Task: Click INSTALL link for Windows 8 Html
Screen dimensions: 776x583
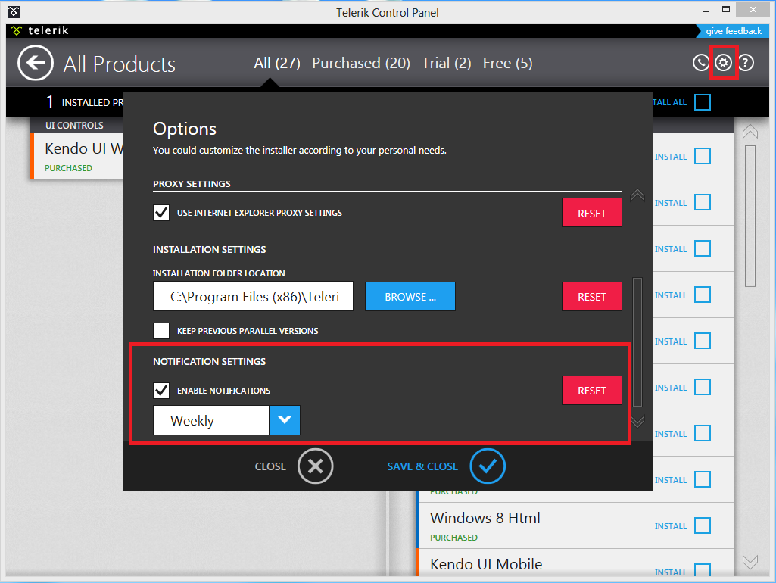Action: point(671,526)
